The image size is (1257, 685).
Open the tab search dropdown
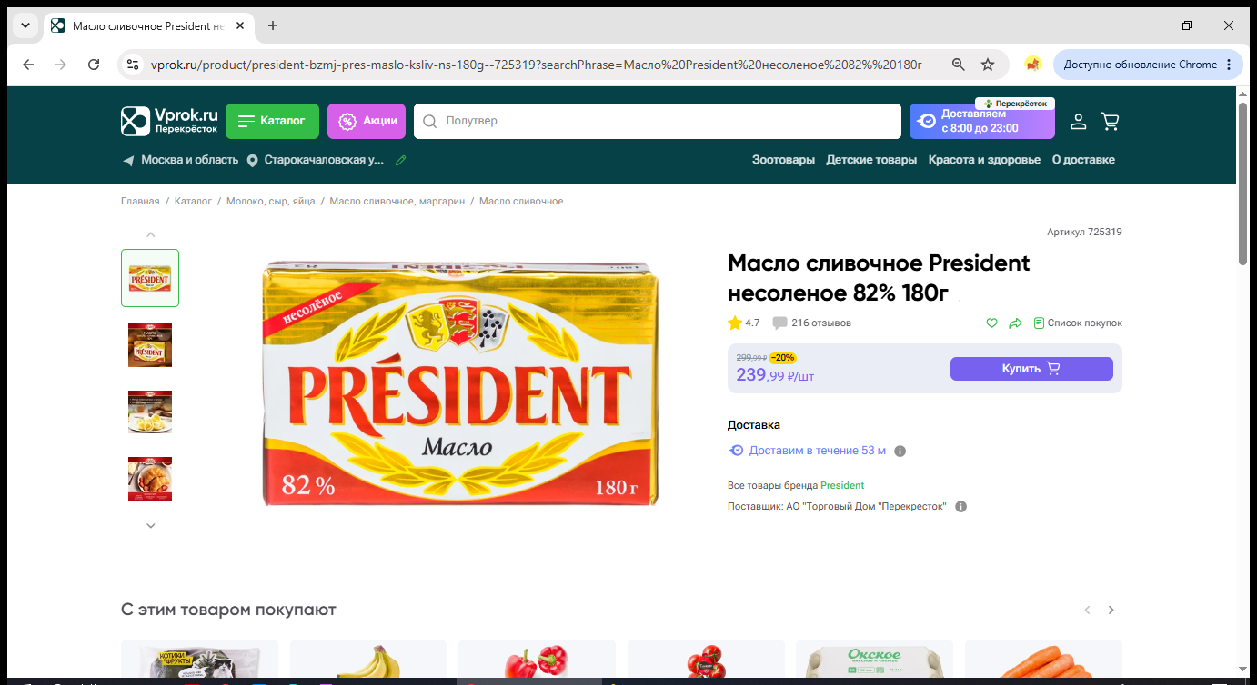coord(25,25)
